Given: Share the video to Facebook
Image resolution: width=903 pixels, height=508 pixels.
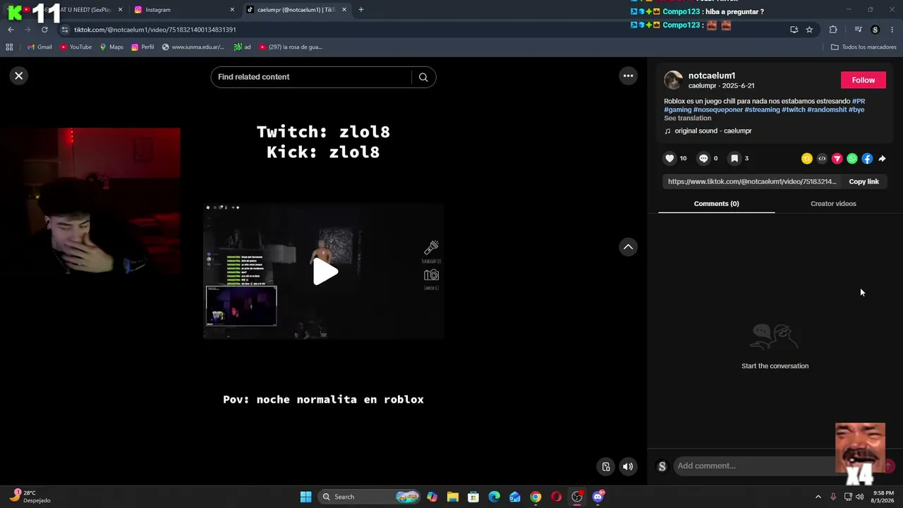Looking at the screenshot, I should [867, 159].
